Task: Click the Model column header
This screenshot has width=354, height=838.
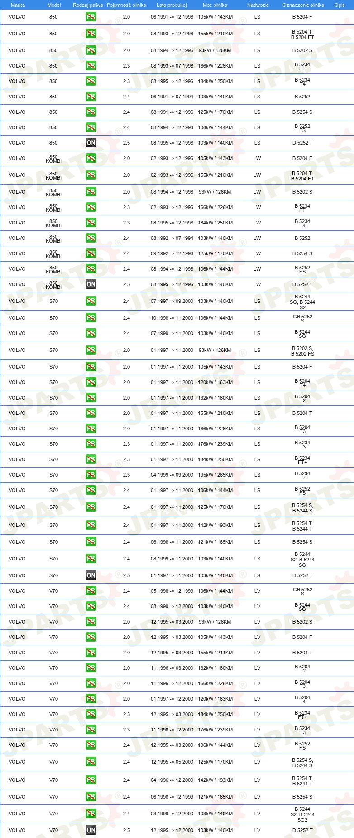Action: [54, 5]
